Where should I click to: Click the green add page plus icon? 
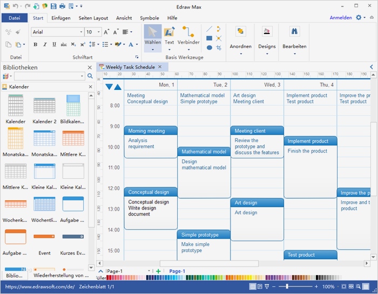click(158, 271)
